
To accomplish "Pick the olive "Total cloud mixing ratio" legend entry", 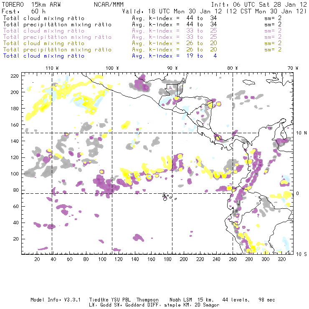I will click(x=44, y=43).
